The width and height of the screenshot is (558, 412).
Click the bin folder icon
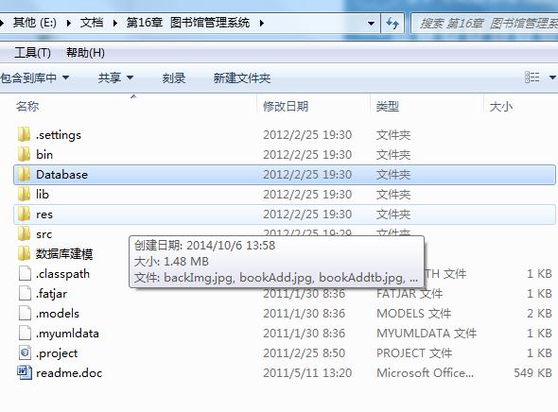point(24,155)
